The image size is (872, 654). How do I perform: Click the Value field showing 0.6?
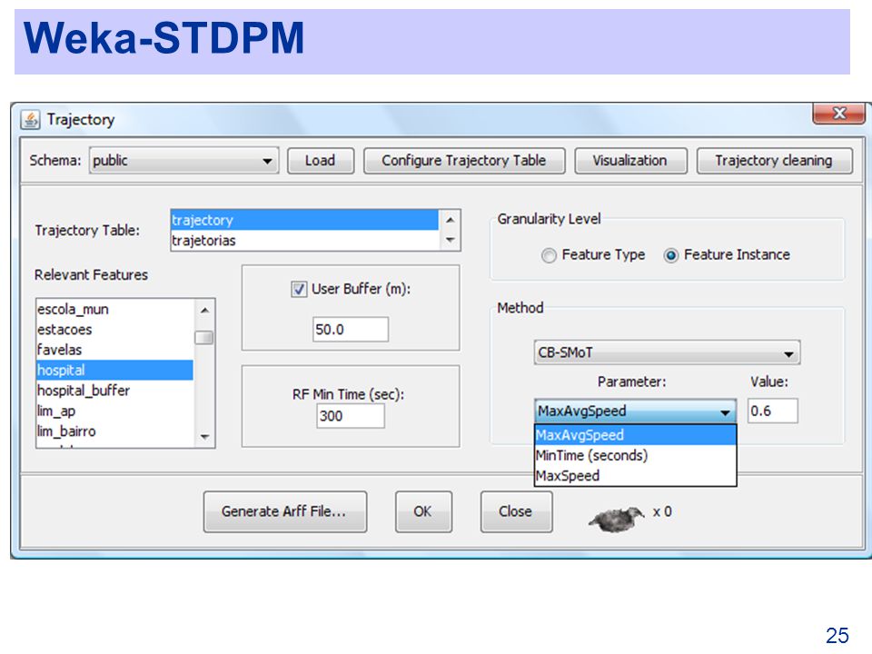point(772,411)
